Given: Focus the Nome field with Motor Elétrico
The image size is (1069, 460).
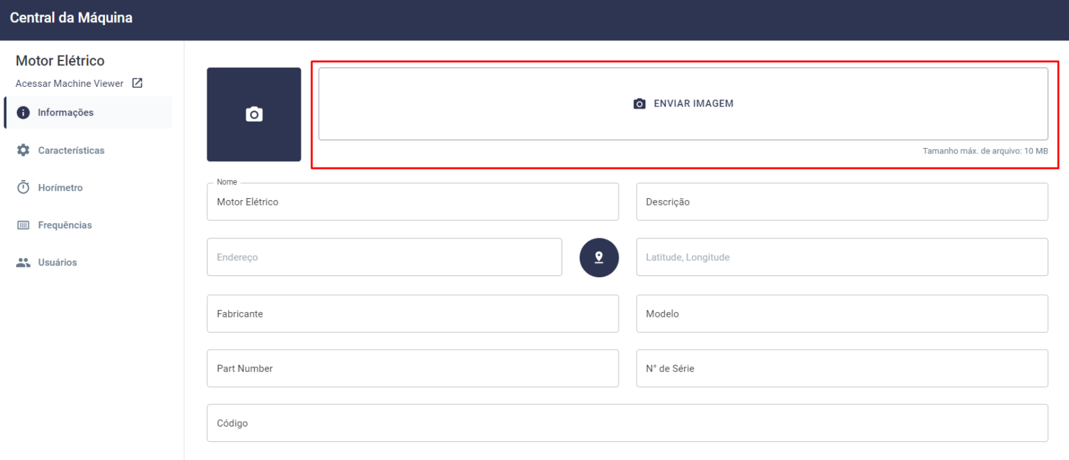Looking at the screenshot, I should point(412,202).
